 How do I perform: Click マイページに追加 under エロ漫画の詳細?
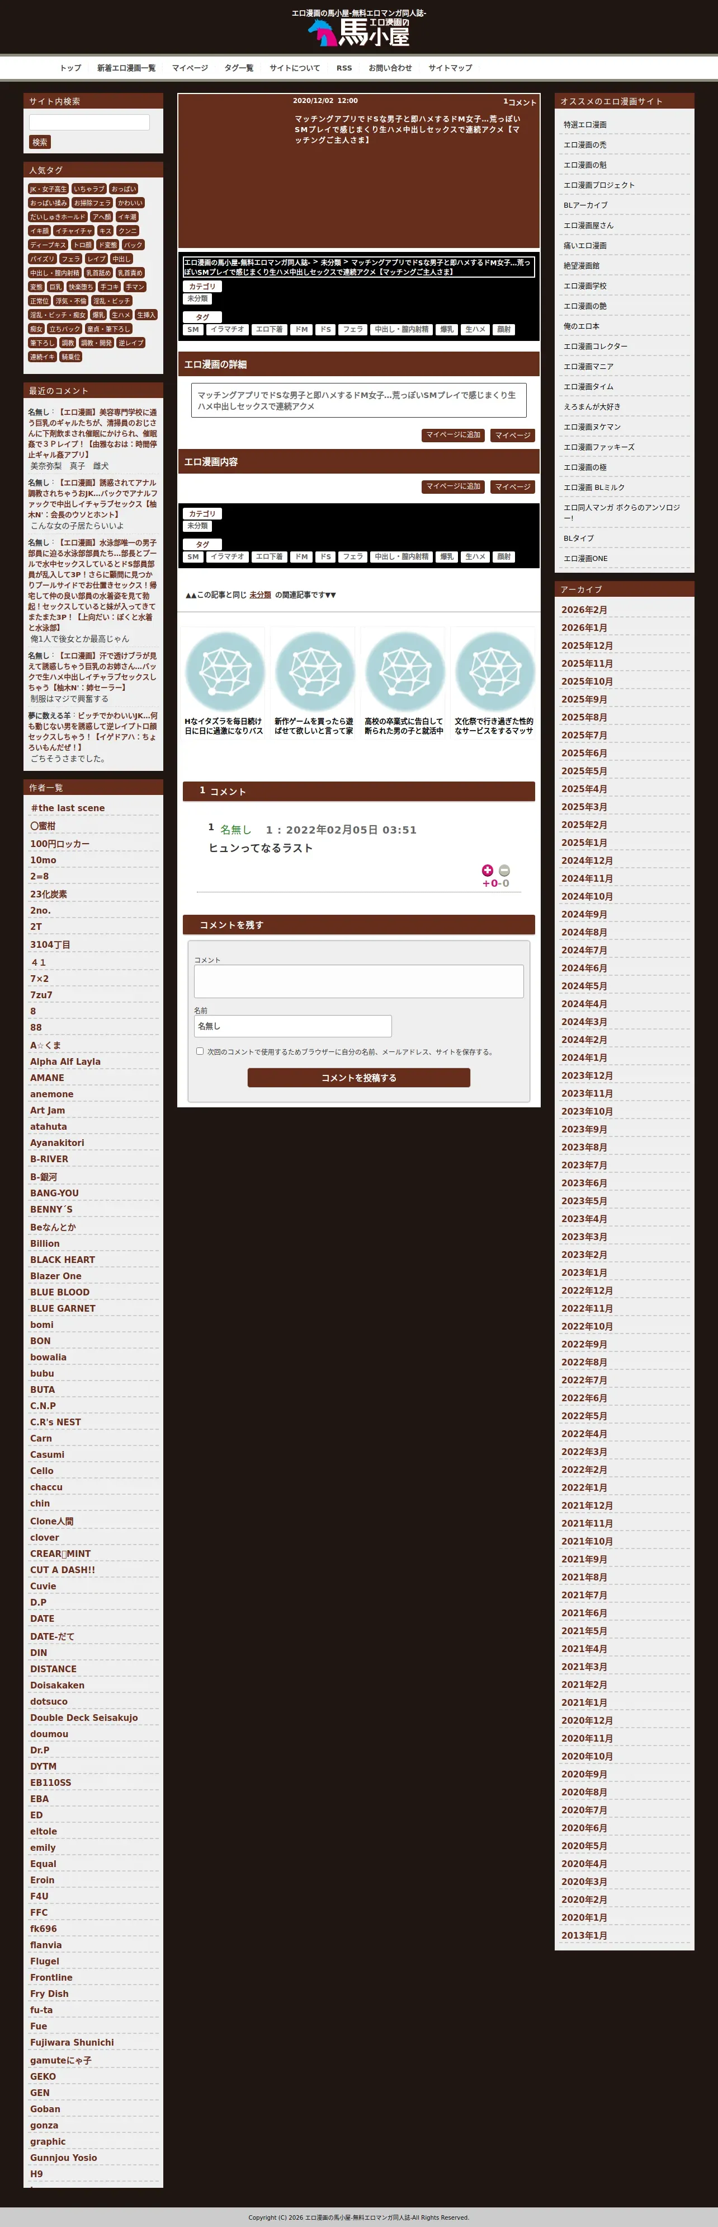point(454,435)
